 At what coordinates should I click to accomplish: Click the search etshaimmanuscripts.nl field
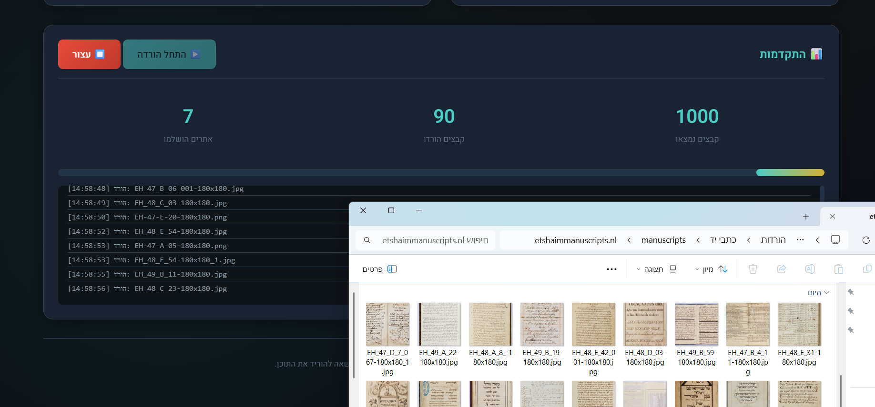tap(429, 240)
